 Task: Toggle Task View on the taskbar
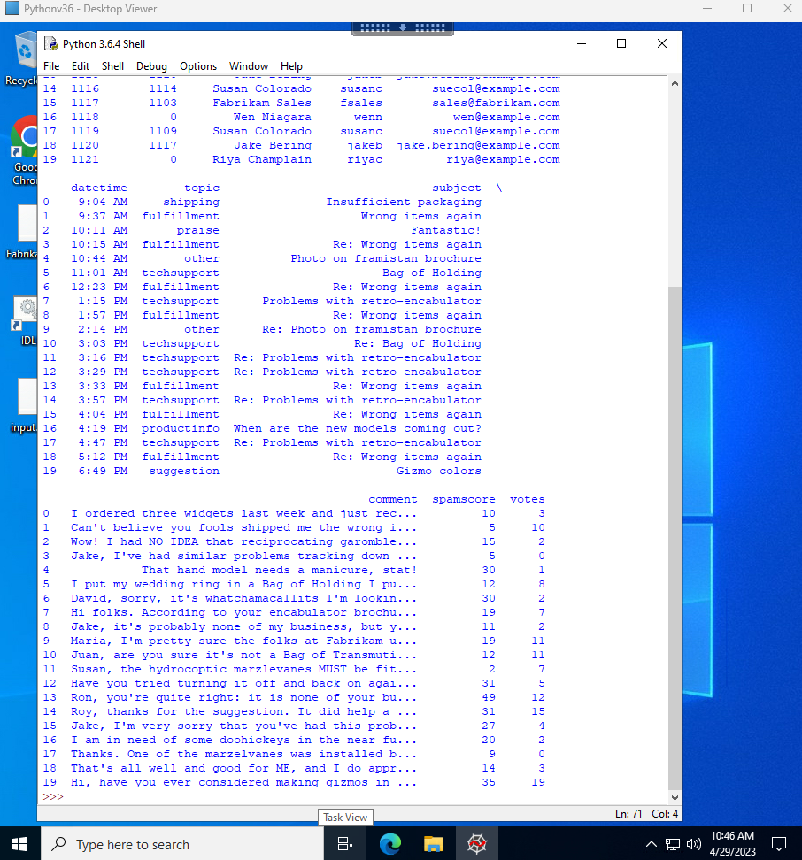[x=344, y=842]
